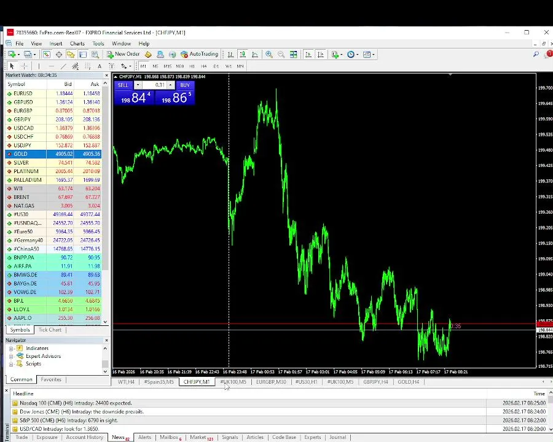Click the New Order button

click(x=123, y=54)
